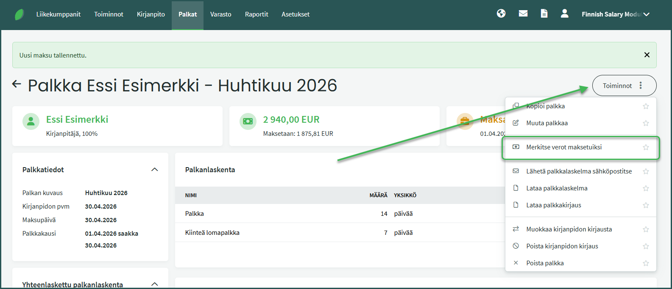This screenshot has height=289, width=672.
Task: Collapse Yhteenlaskettu palkanlaskenta section
Action: click(155, 284)
